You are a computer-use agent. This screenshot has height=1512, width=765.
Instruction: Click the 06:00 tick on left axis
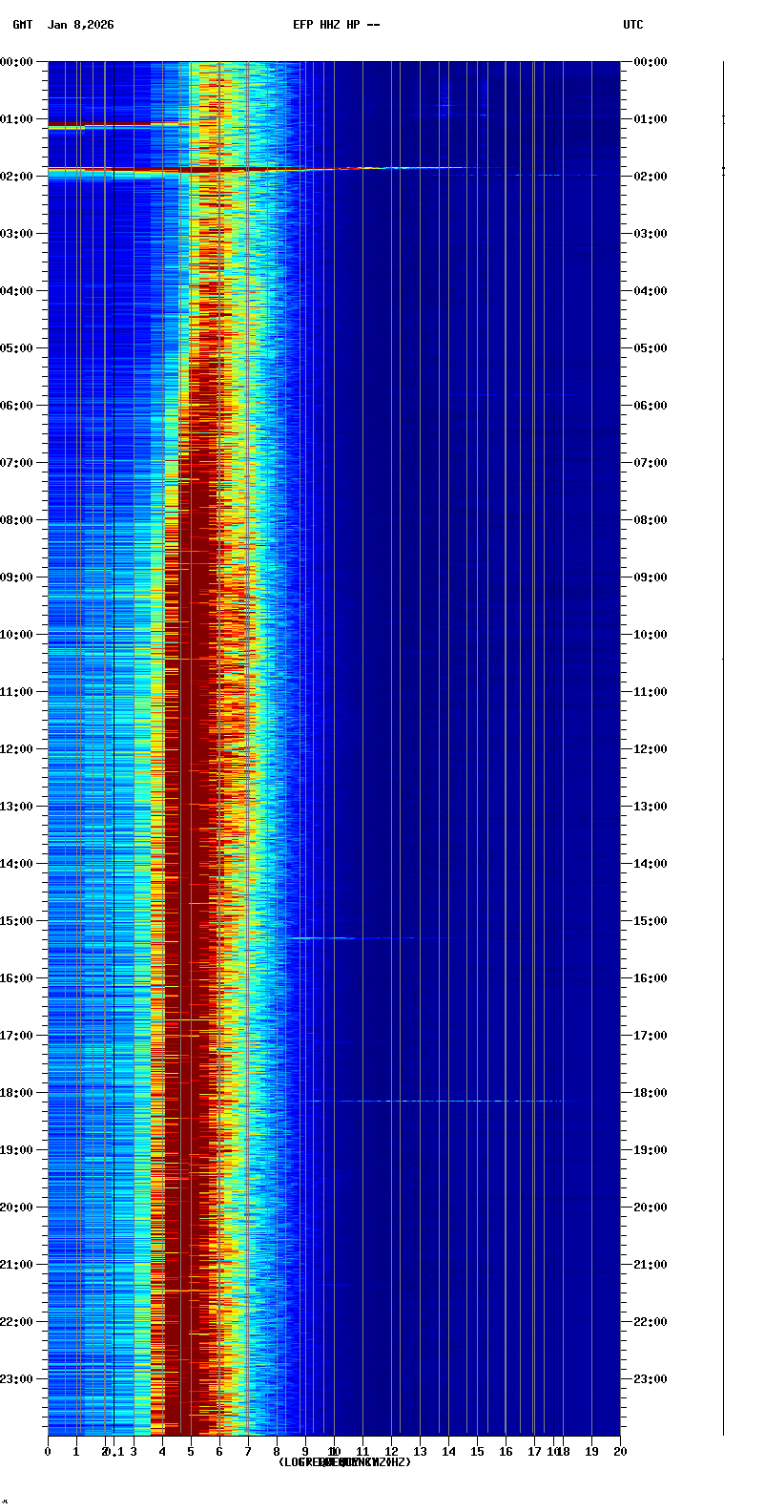[18, 406]
